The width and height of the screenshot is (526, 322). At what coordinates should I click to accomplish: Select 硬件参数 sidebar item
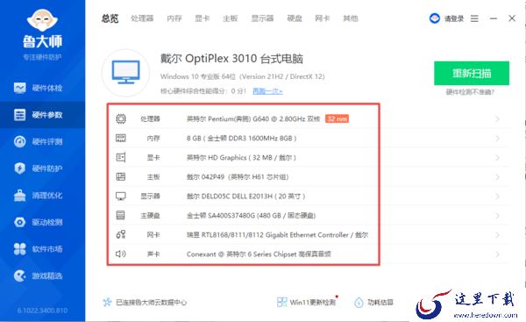pos(42,115)
